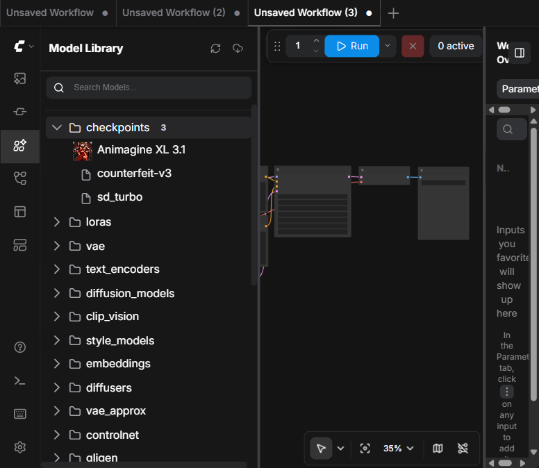The height and width of the screenshot is (468, 539).
Task: Expand the controlnet folder
Action: (57, 435)
